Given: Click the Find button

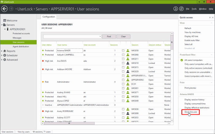Looking at the screenshot, I should [109, 36].
